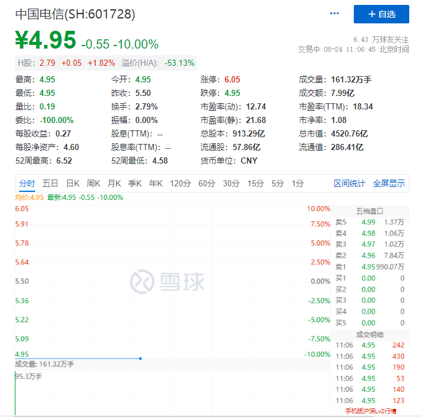Click the 均价:4.95 average price label
Screen dimensions: 421x417
pos(29,197)
